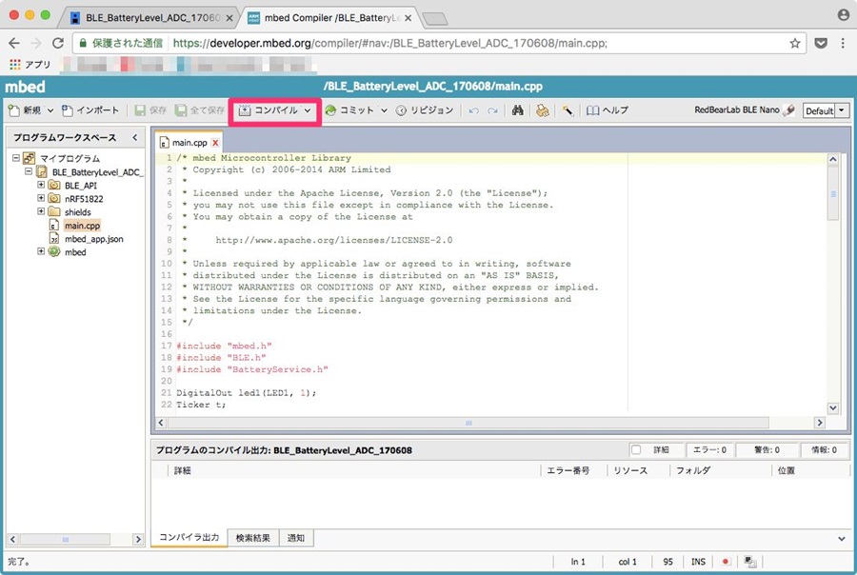Click editor horizontal scrollbar left arrow
This screenshot has width=857, height=575.
[x=161, y=423]
